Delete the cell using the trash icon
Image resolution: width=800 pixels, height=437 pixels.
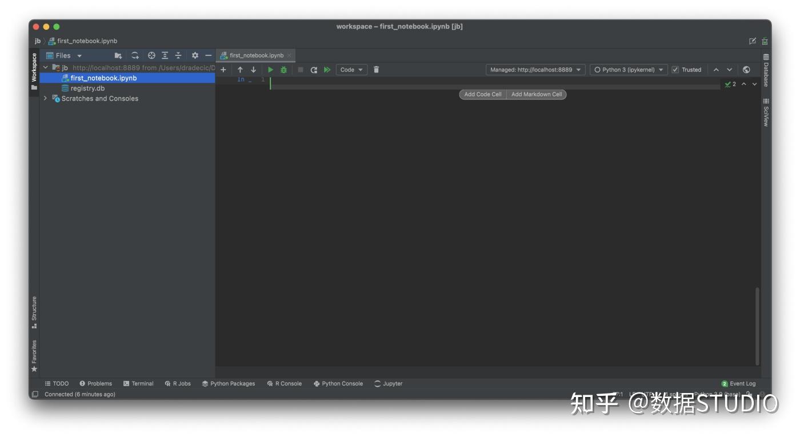coord(375,69)
